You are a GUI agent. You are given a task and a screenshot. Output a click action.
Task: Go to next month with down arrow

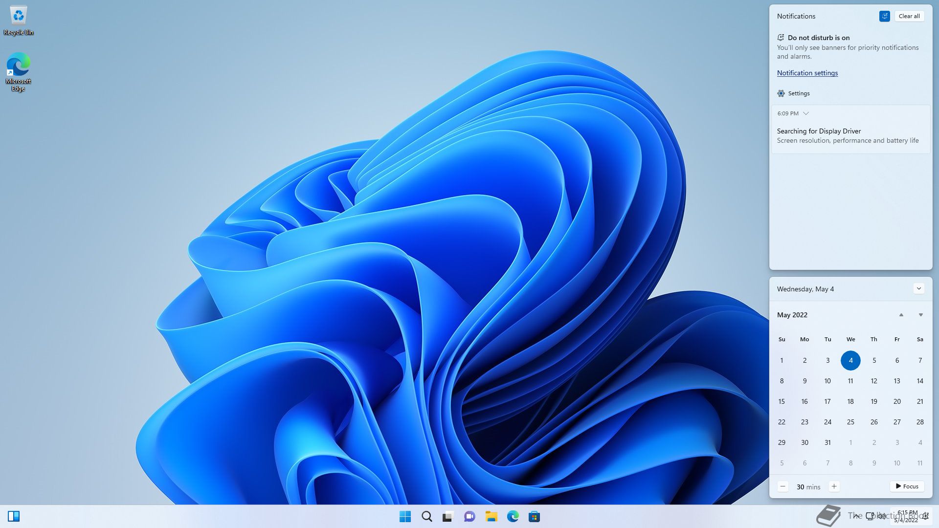tap(920, 315)
